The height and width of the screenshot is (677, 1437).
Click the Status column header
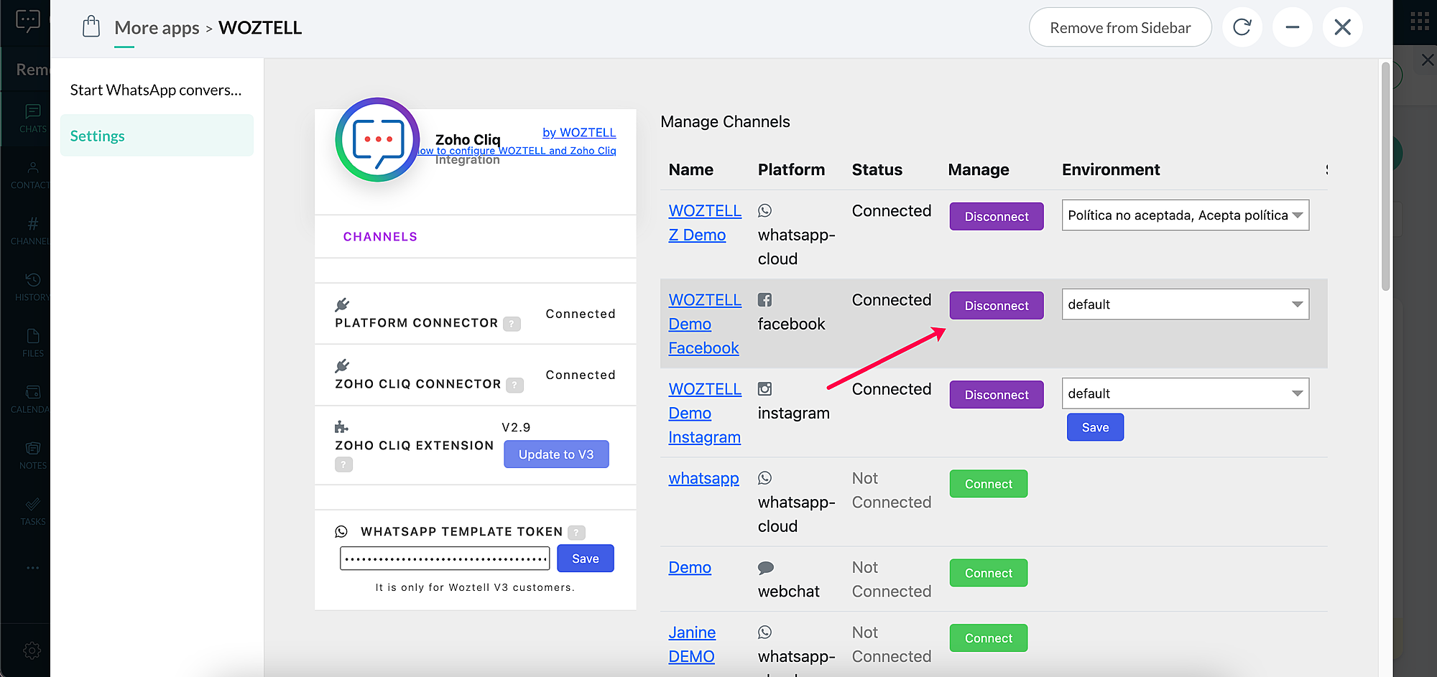click(x=877, y=169)
